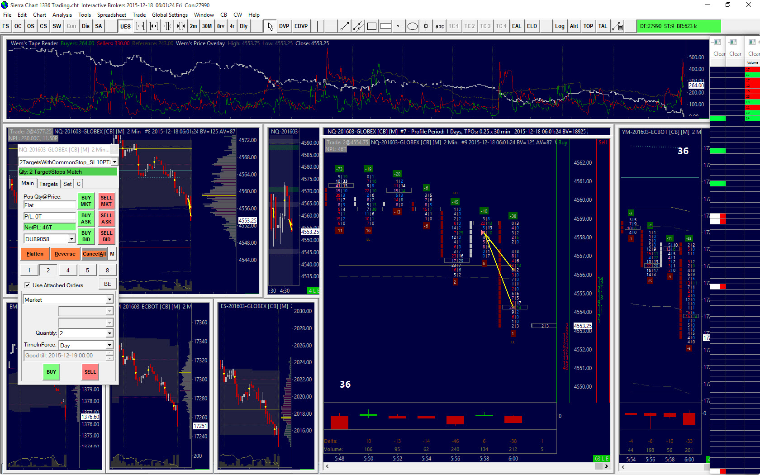Open the Alrt toolbar button

[x=574, y=26]
